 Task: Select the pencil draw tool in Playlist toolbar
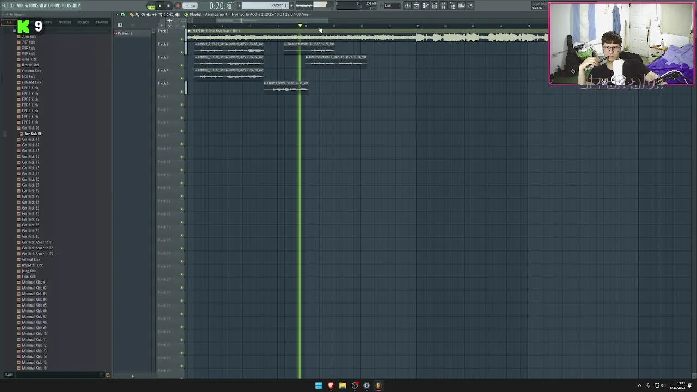coord(131,15)
